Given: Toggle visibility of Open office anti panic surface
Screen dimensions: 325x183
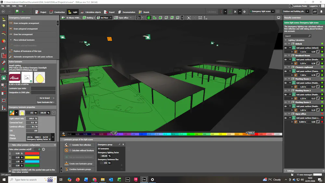Looking at the screenshot, I should [x=286, y=118].
